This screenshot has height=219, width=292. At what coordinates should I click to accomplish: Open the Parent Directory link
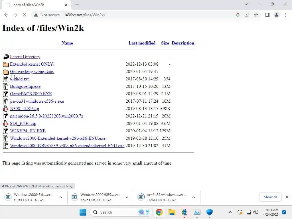tap(25, 57)
